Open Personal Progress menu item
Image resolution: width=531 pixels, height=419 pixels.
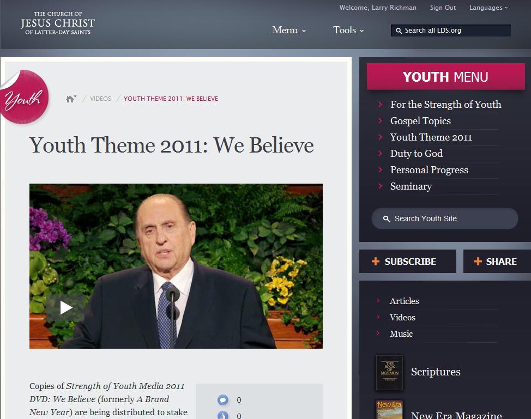[x=429, y=170]
